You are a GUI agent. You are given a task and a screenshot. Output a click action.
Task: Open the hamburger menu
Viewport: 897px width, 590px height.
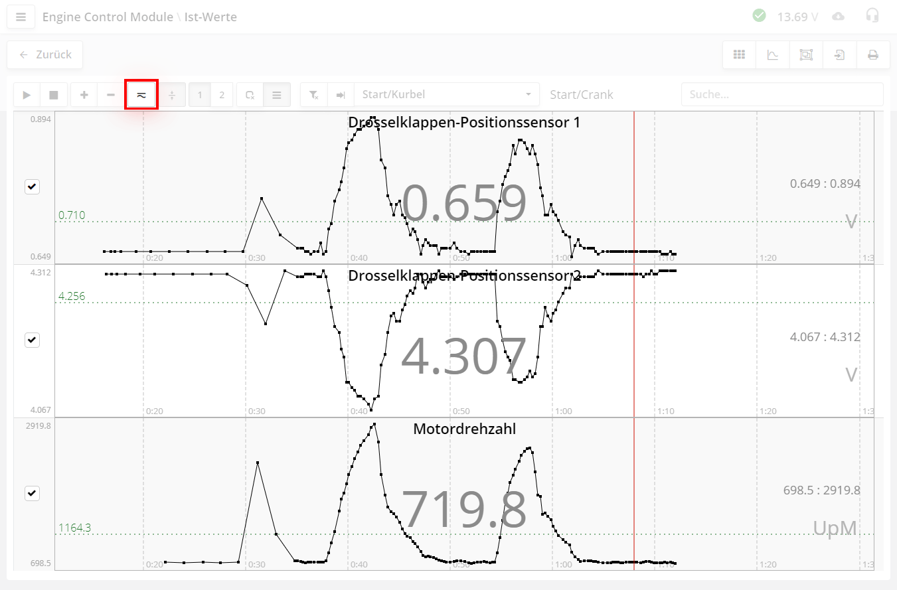[x=21, y=17]
